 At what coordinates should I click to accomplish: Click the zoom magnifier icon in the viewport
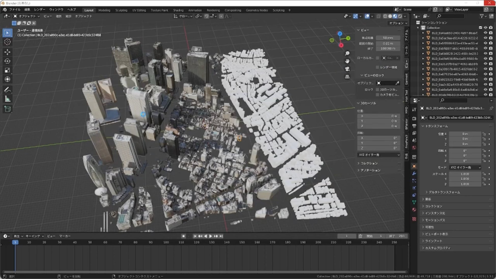click(x=347, y=53)
